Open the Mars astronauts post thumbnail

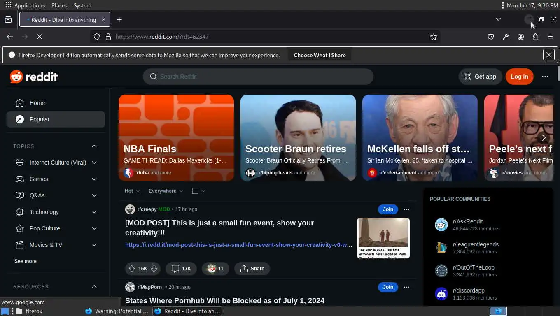click(383, 238)
